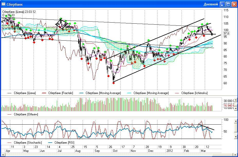Click the date label 14 above Jun

(x=48, y=147)
